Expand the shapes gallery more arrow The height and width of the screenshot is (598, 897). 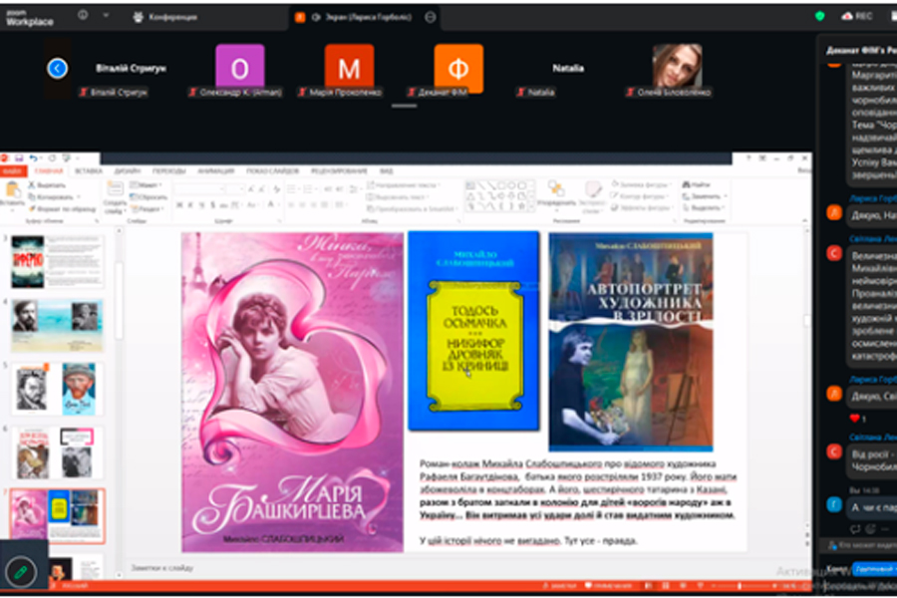click(532, 207)
